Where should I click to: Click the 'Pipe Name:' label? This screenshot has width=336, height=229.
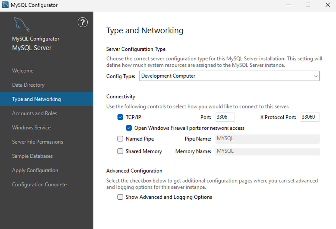[x=198, y=139]
